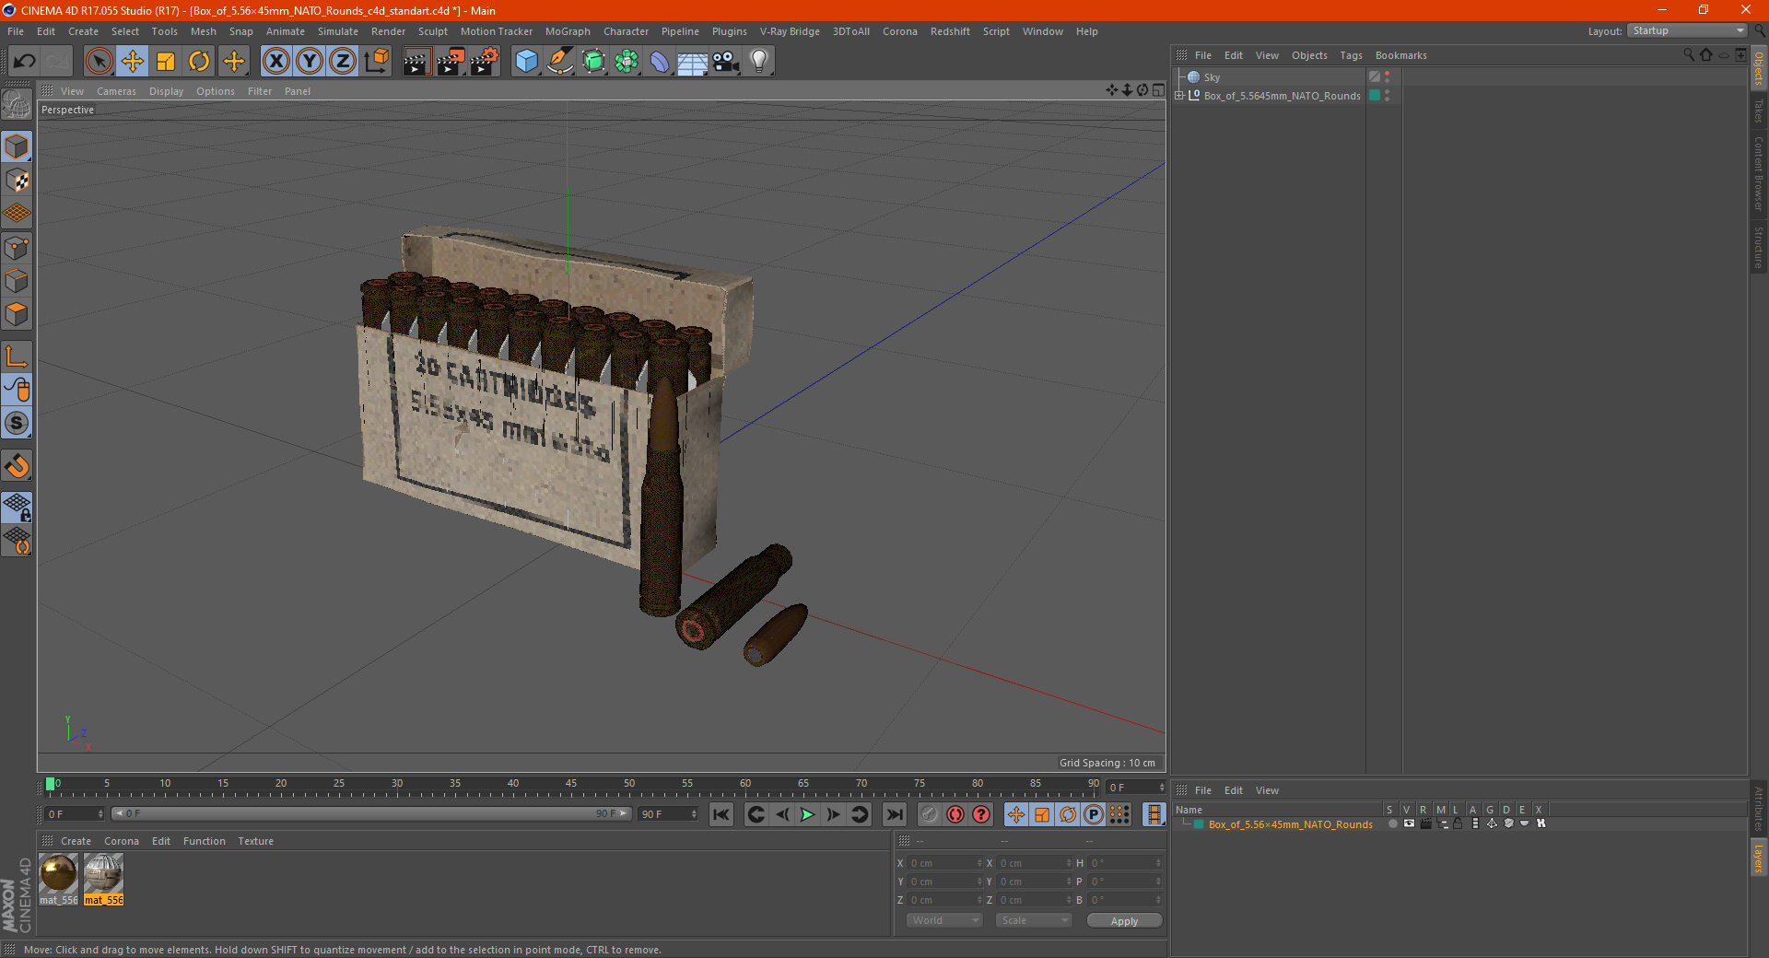Click X position coordinate field

pos(945,863)
